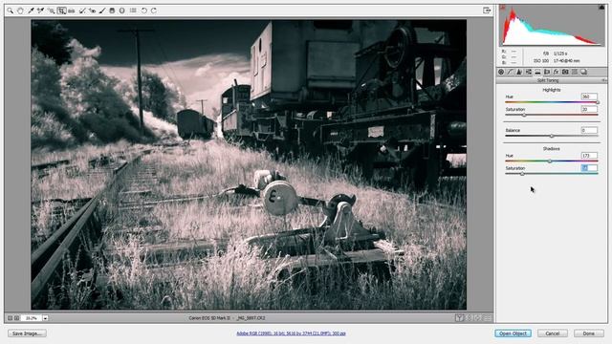This screenshot has width=612, height=344.
Task: Click the Cancel button
Action: [553, 333]
